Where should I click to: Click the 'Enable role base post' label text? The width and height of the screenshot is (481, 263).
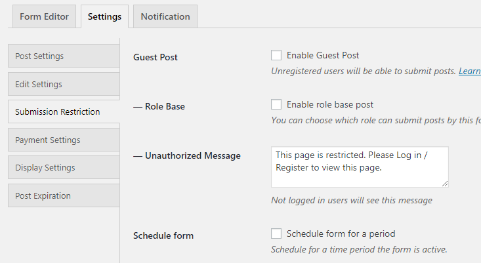(330, 104)
